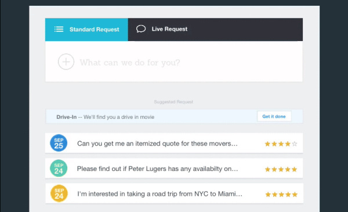Open the NYC to Miami road trip request
Viewport: 348px width, 212px height.
[174, 193]
